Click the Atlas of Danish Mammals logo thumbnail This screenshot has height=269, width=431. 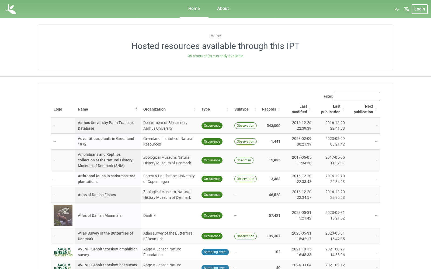(63, 215)
